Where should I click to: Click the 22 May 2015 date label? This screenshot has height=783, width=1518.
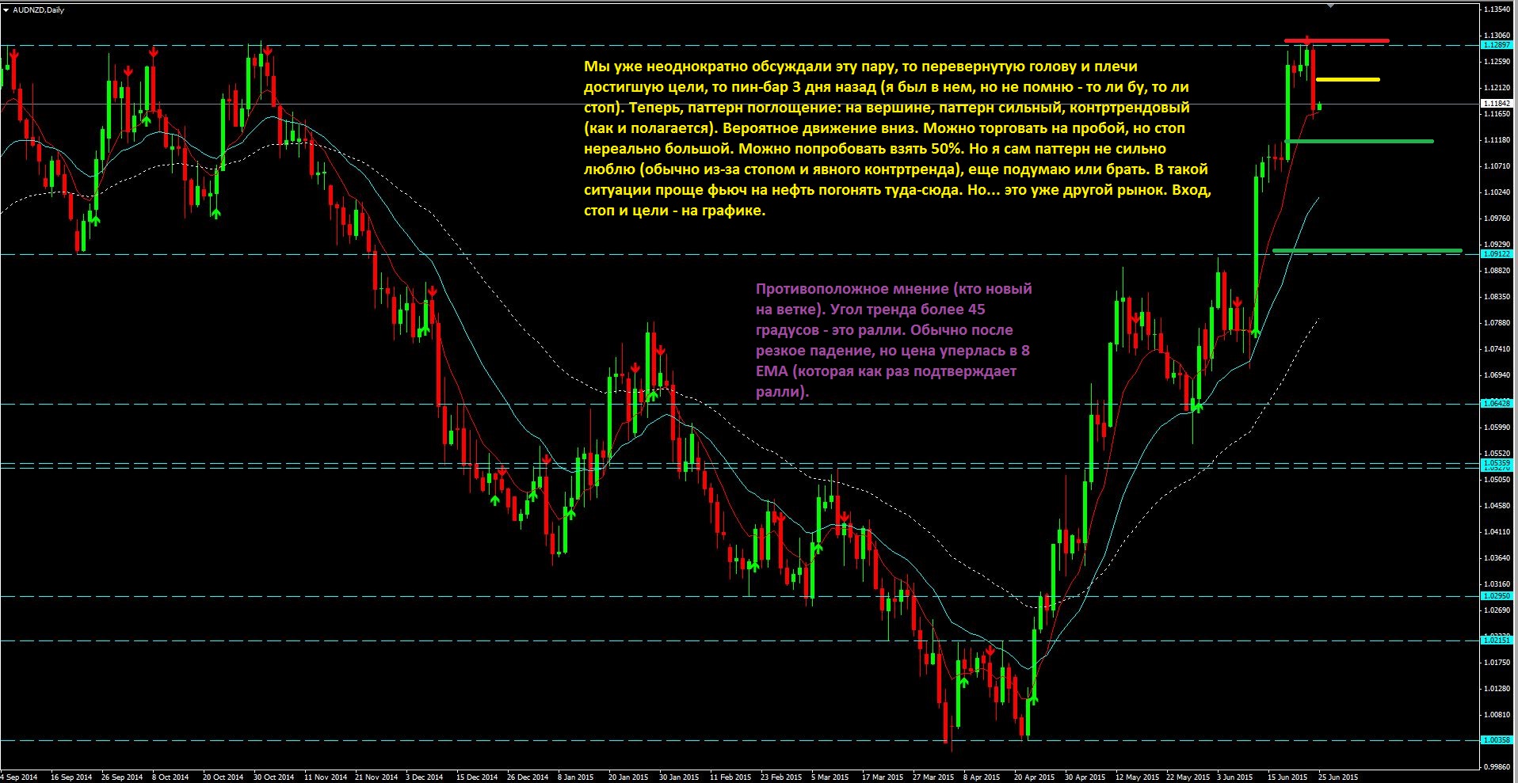tap(1188, 777)
